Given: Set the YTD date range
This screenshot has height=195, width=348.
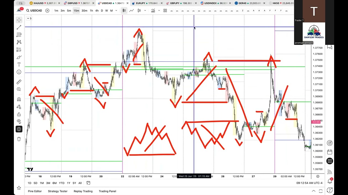Looking at the screenshot, I should click(62, 183).
